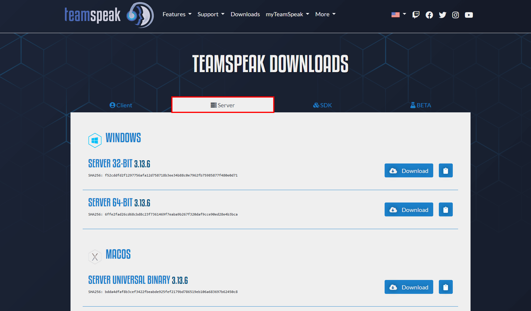Image resolution: width=531 pixels, height=311 pixels.
Task: Switch to the SDK tab
Action: (x=323, y=105)
